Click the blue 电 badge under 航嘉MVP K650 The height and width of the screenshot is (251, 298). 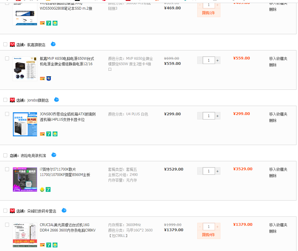pyautogui.click(x=49, y=79)
